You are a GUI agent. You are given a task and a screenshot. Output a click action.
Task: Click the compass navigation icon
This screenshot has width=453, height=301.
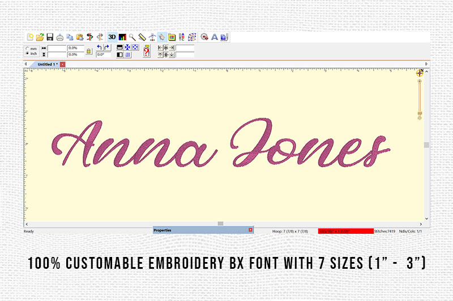(x=420, y=73)
